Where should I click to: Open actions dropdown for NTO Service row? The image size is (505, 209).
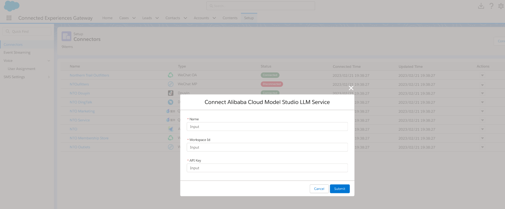[x=483, y=120]
